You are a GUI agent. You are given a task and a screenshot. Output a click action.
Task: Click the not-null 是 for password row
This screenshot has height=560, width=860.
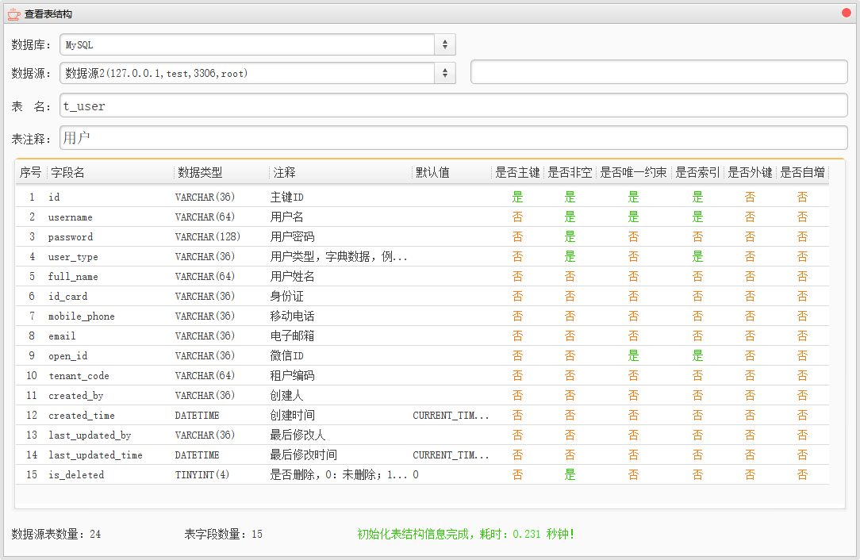click(570, 237)
